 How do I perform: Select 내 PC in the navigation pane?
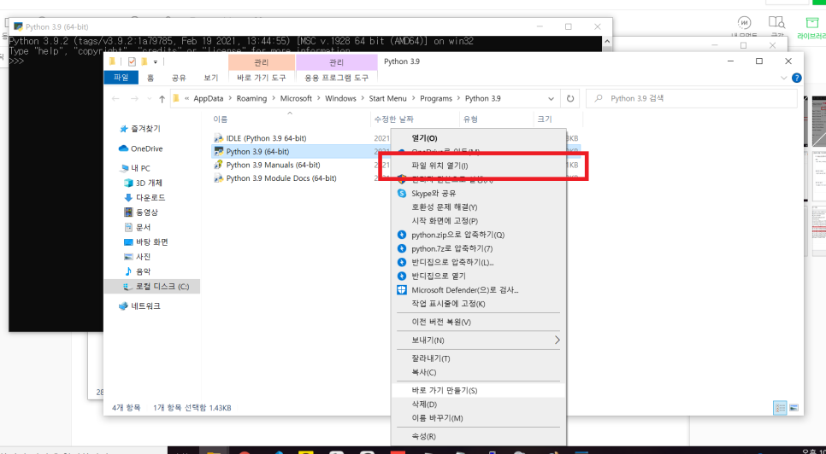(x=135, y=169)
